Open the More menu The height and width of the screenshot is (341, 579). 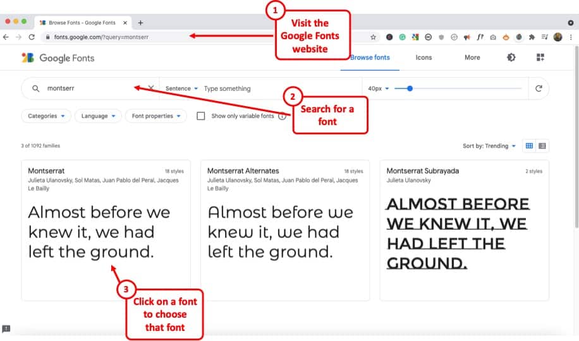click(x=472, y=57)
